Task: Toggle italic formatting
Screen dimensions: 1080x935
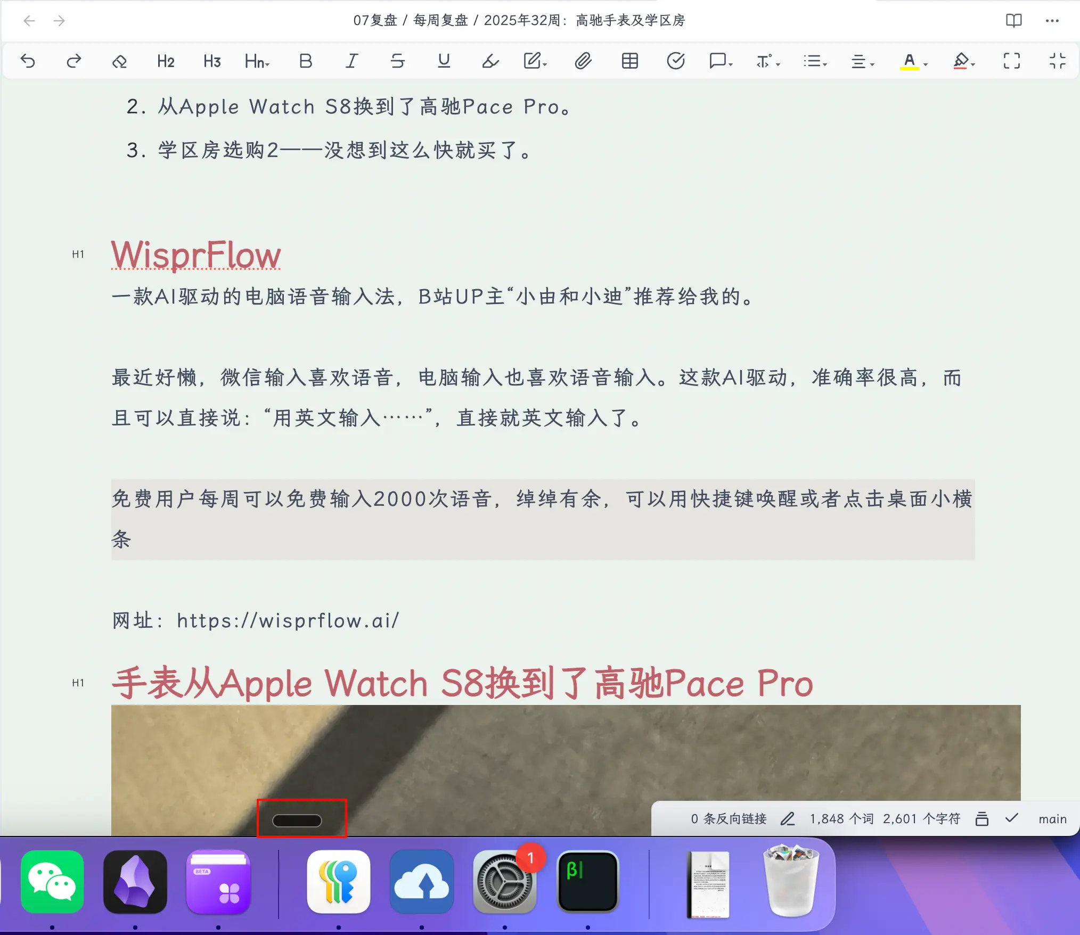Action: [351, 61]
